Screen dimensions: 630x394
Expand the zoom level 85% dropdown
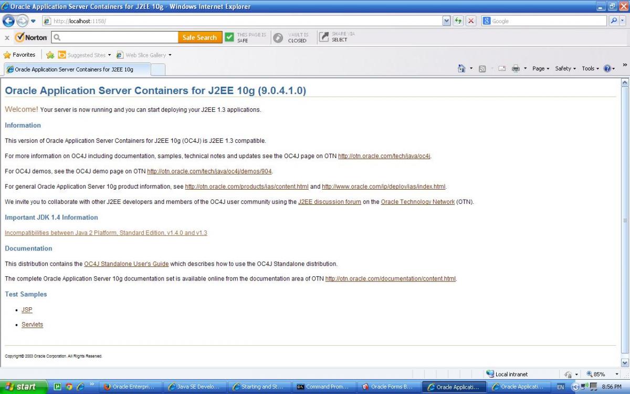pos(617,374)
